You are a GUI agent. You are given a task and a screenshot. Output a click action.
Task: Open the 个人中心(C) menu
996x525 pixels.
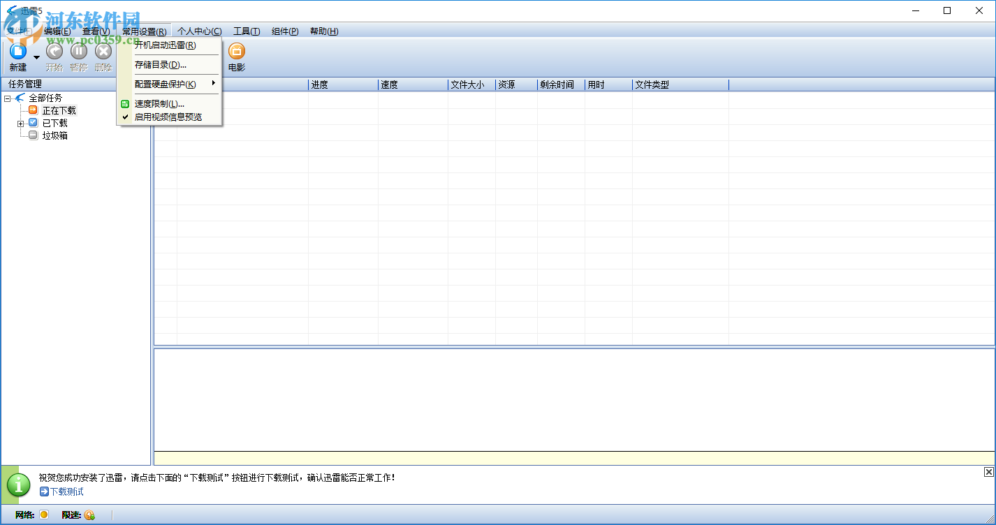(199, 31)
